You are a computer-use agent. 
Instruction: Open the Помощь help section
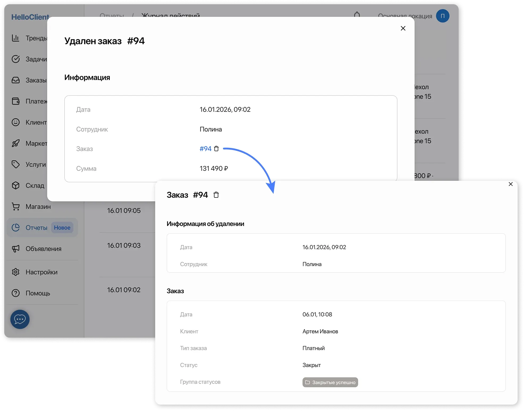[38, 293]
